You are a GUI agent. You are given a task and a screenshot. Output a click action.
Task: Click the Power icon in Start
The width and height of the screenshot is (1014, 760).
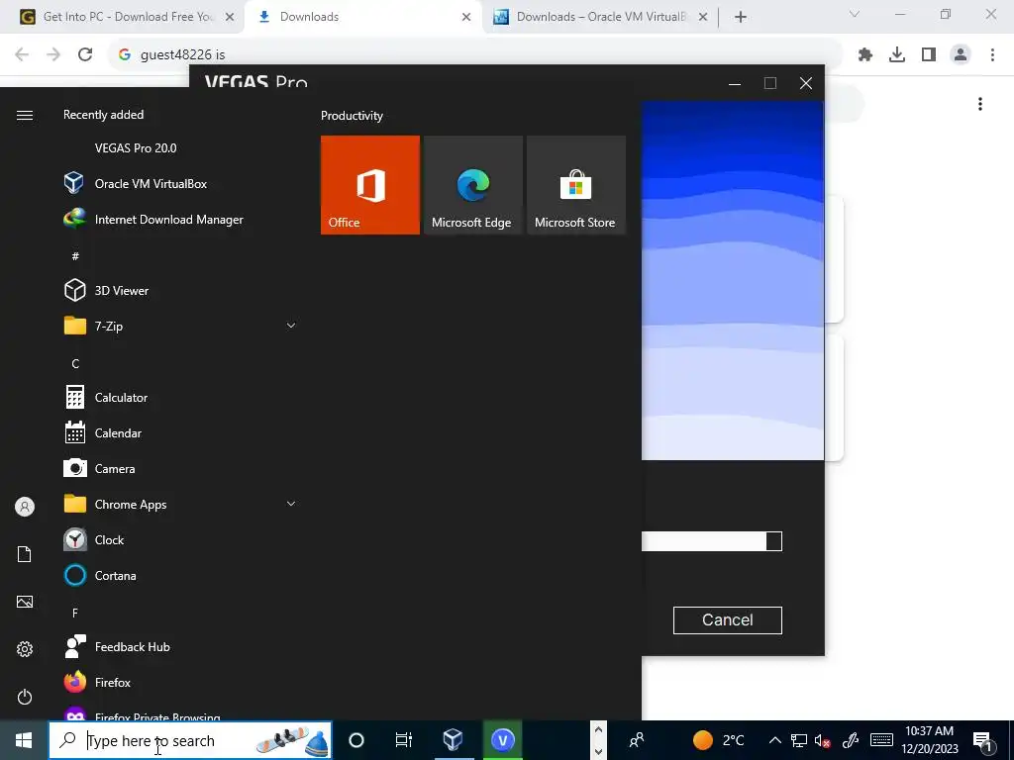click(25, 697)
